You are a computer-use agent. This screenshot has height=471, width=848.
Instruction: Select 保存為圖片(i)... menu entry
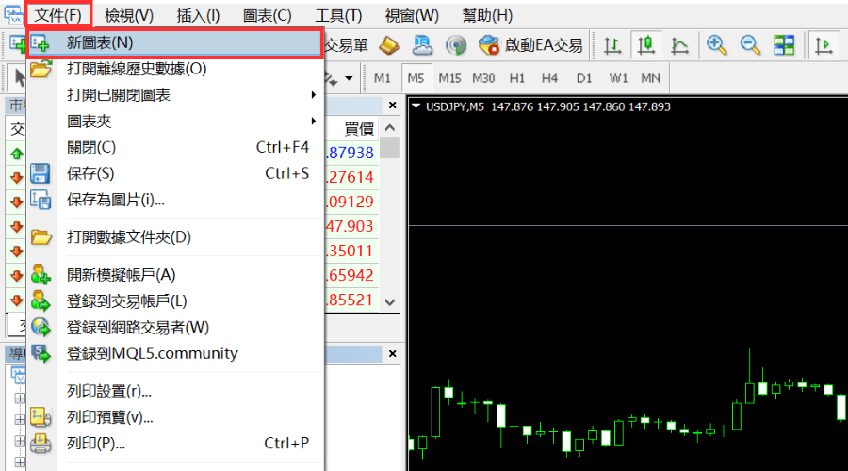pos(116,200)
